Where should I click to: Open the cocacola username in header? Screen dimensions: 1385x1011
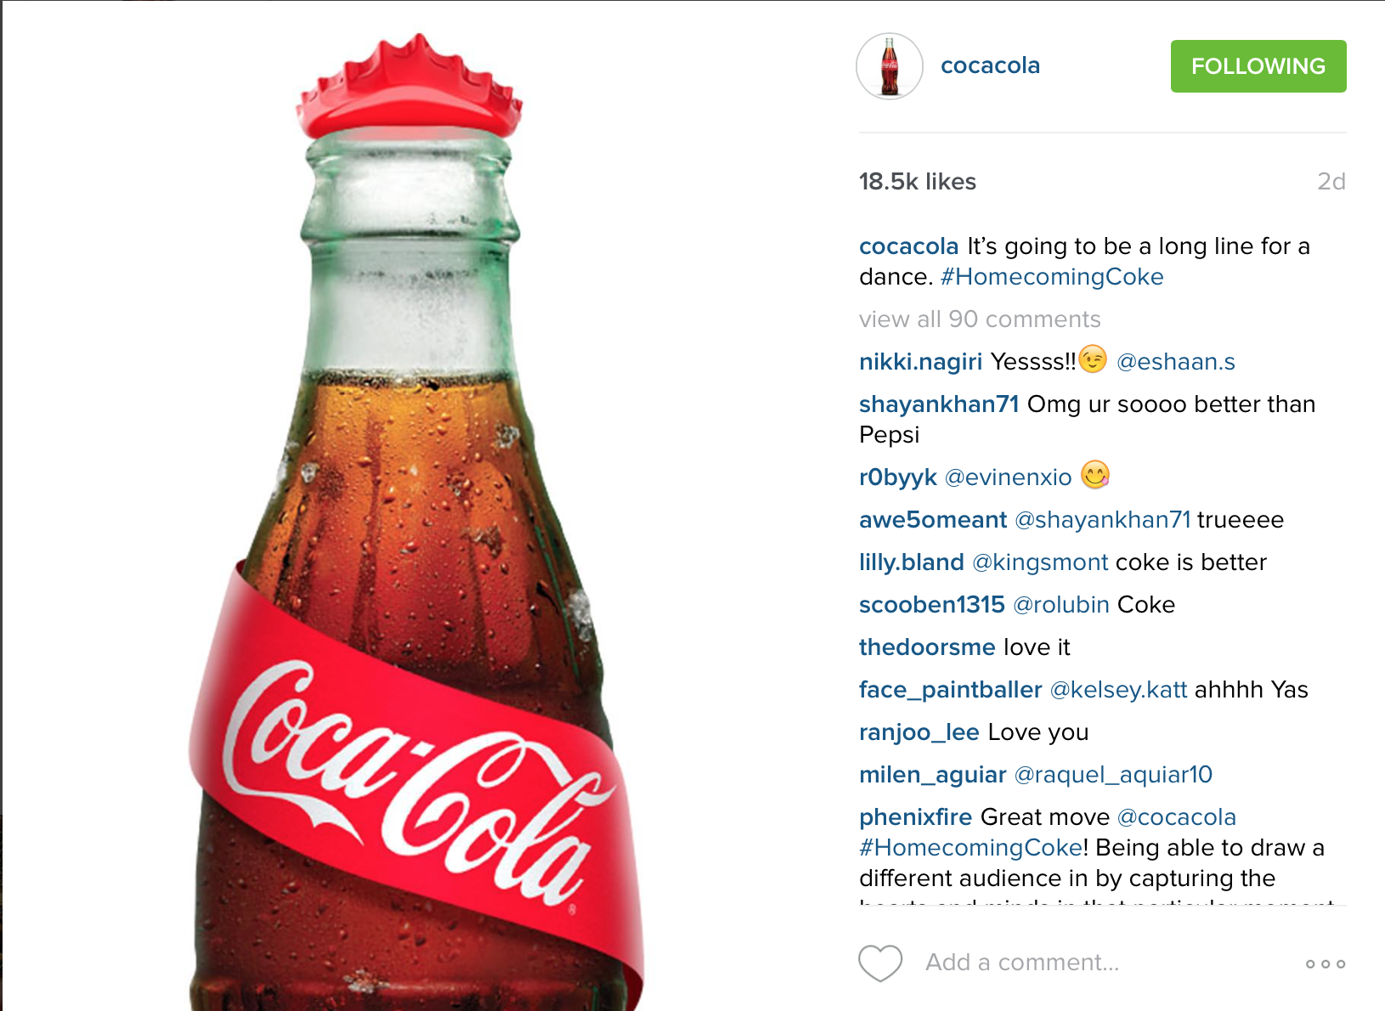(x=990, y=65)
